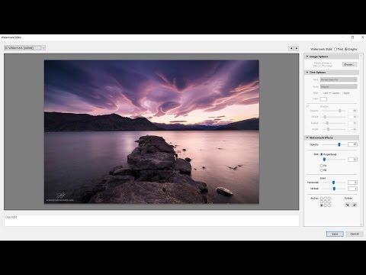The width and height of the screenshot is (366, 275).
Task: Adjust Vertical inset slider
Action: tap(333, 189)
